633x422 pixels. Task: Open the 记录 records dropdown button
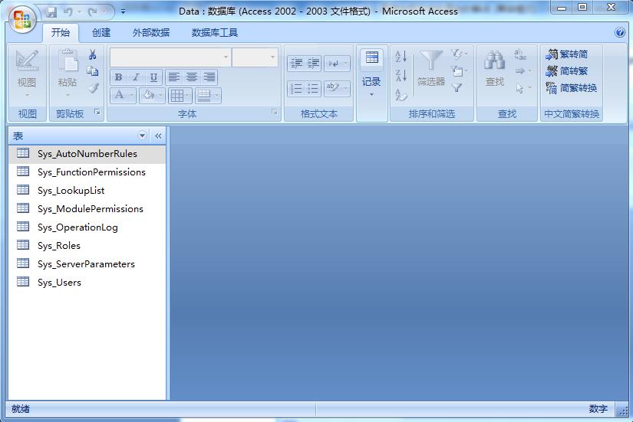pyautogui.click(x=372, y=74)
